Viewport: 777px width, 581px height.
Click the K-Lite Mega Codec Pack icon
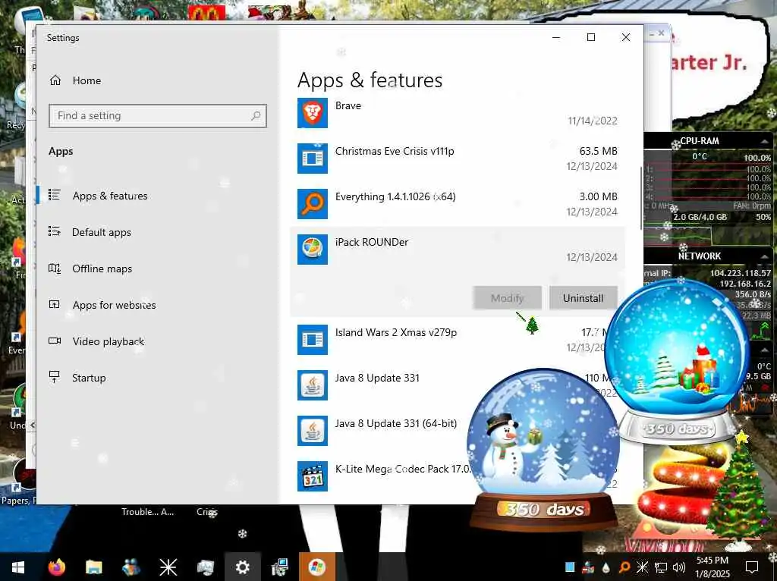coord(312,476)
